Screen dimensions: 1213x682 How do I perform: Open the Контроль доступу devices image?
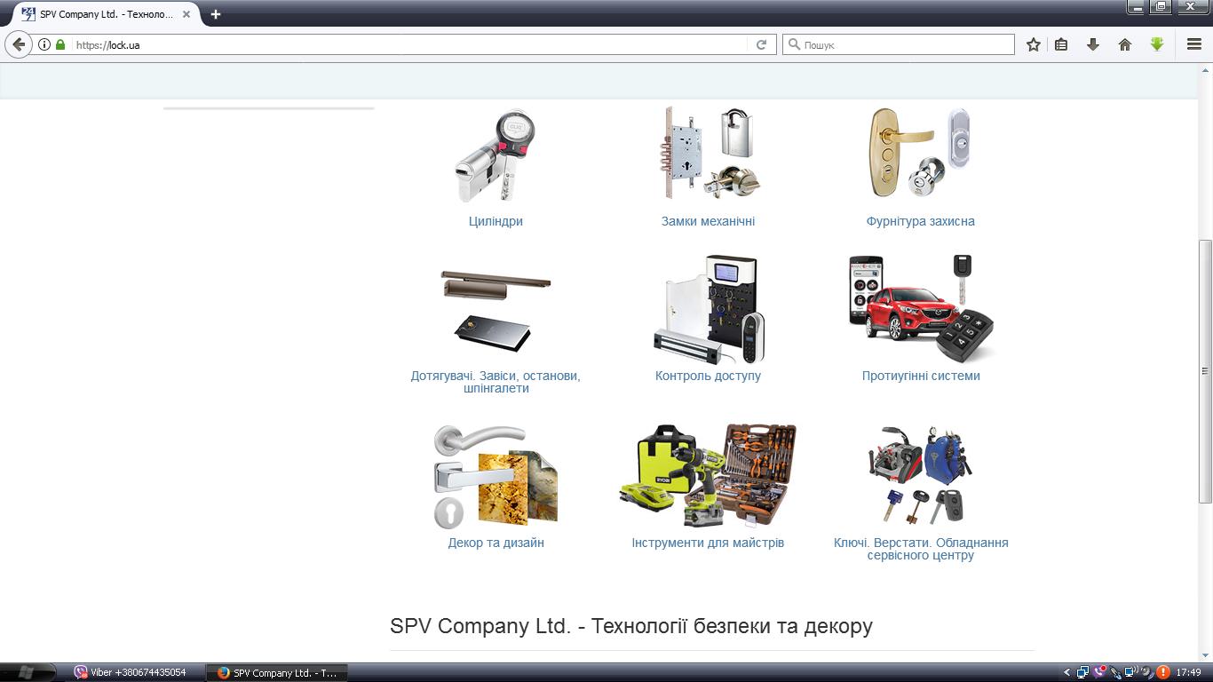(x=708, y=308)
